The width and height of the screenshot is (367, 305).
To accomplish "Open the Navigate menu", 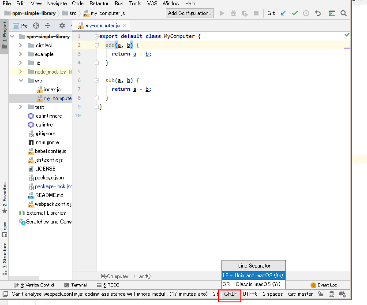I will click(x=57, y=4).
